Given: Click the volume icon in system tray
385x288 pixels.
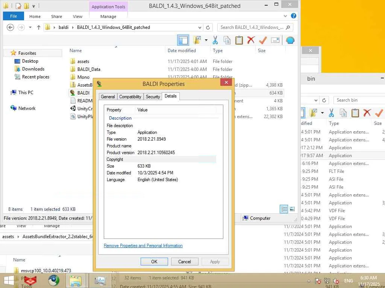Looking at the screenshot, I should pos(336,281).
